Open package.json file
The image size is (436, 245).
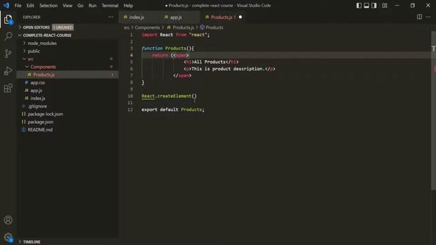[x=40, y=122]
